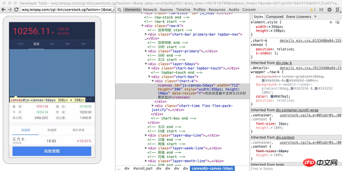Switch to 周K chart tab
The image size is (342, 171).
coord(68,44)
